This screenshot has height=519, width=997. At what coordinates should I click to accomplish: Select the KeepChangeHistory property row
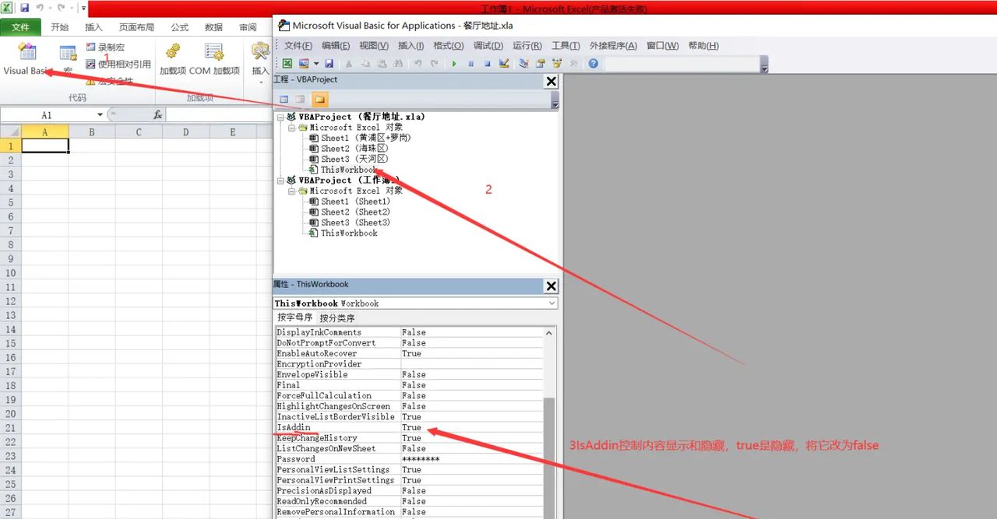(409, 438)
